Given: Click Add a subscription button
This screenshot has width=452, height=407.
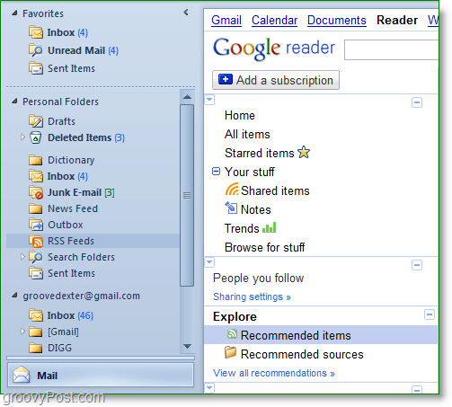Looking at the screenshot, I should [x=276, y=80].
